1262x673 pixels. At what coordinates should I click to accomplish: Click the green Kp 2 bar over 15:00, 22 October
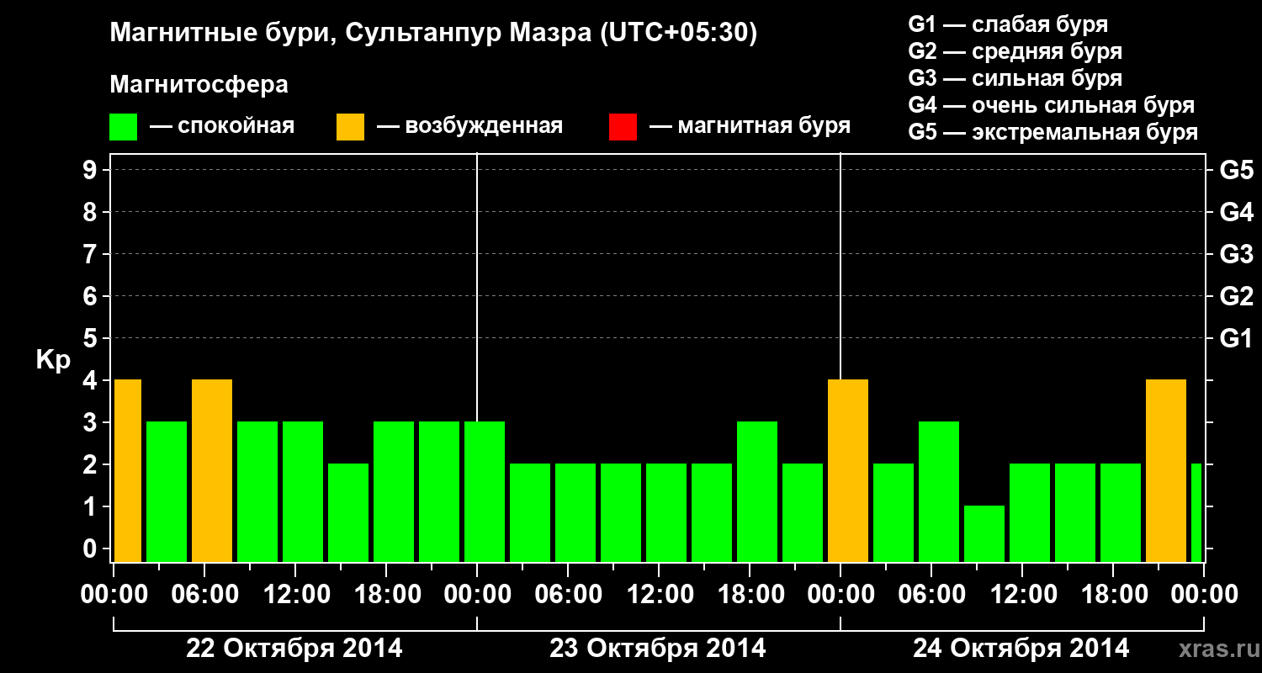coord(348,512)
